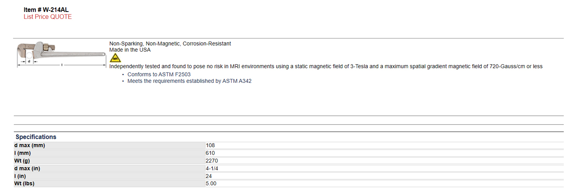568x193 pixels.
Task: Select the Item # W-214AL heading
Action: [46, 10]
